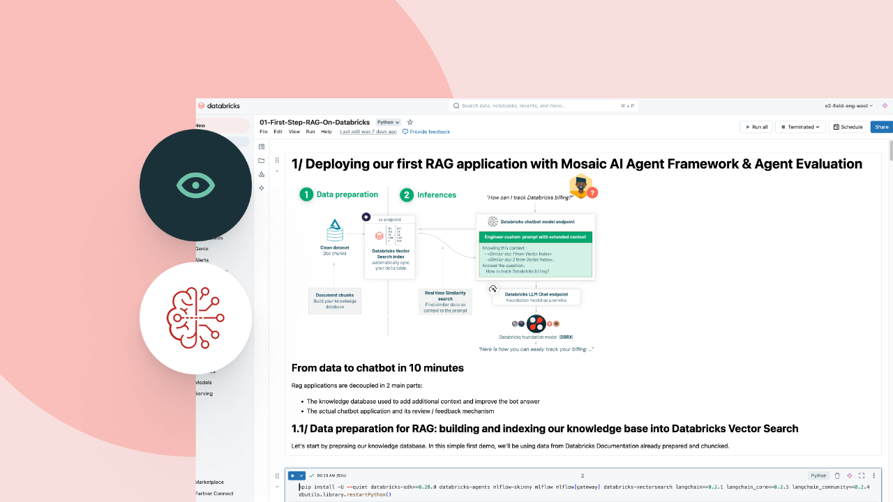Screen dimensions: 893x502
Task: Open Models in left sidebar
Action: click(x=204, y=382)
